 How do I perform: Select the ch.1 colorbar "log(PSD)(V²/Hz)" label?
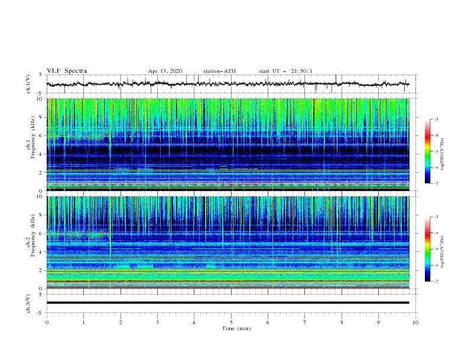pyautogui.click(x=442, y=154)
